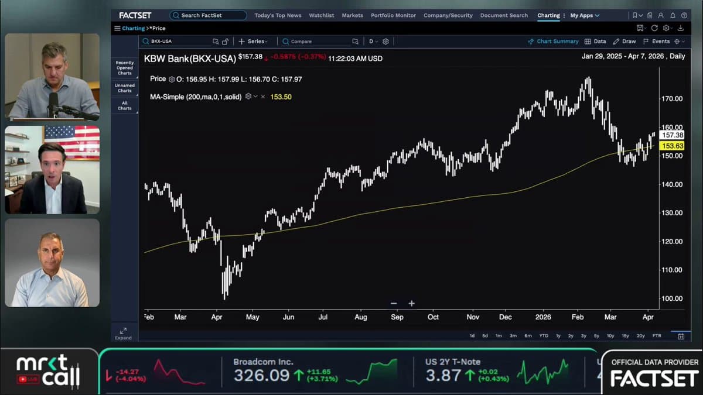Click the zoom out minus icon
Image resolution: width=703 pixels, height=395 pixels.
pos(394,303)
